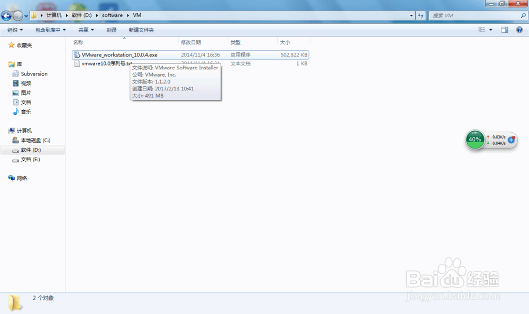Refresh the folder view
529x314 pixels.
421,15
